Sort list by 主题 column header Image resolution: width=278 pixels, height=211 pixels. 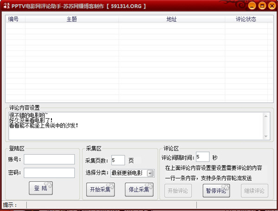[72, 19]
